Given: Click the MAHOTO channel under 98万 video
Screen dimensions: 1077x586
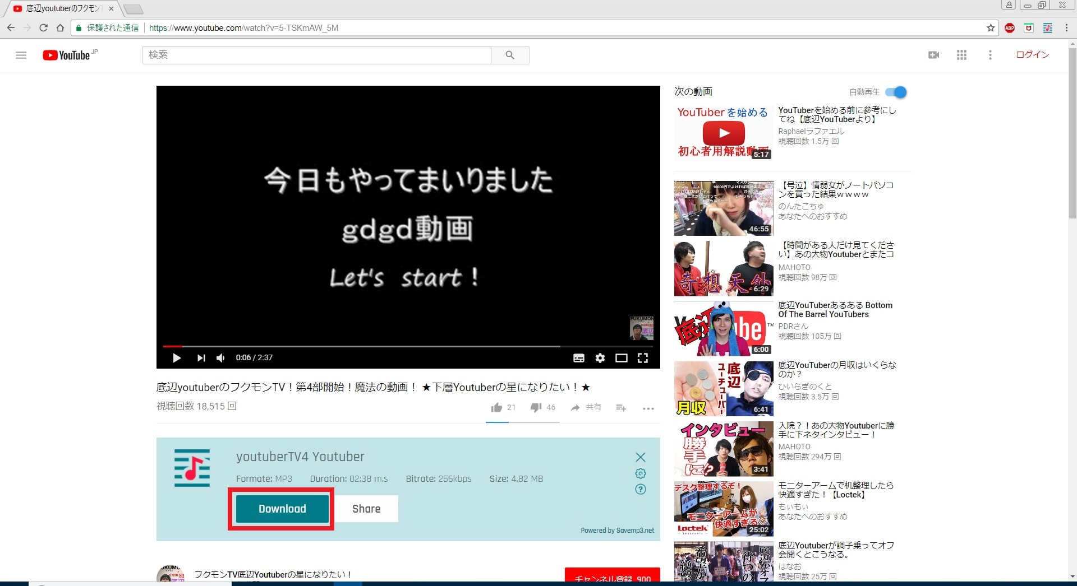Looking at the screenshot, I should tap(794, 267).
